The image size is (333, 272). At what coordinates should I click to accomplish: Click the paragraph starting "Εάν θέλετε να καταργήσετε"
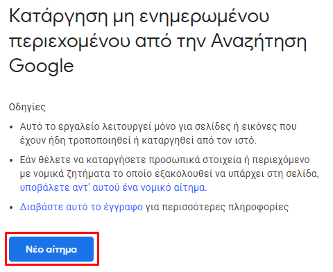click(x=169, y=173)
